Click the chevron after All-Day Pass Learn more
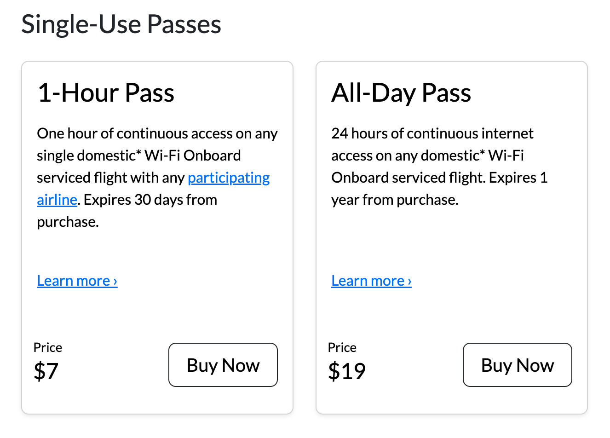This screenshot has width=610, height=438. [409, 281]
